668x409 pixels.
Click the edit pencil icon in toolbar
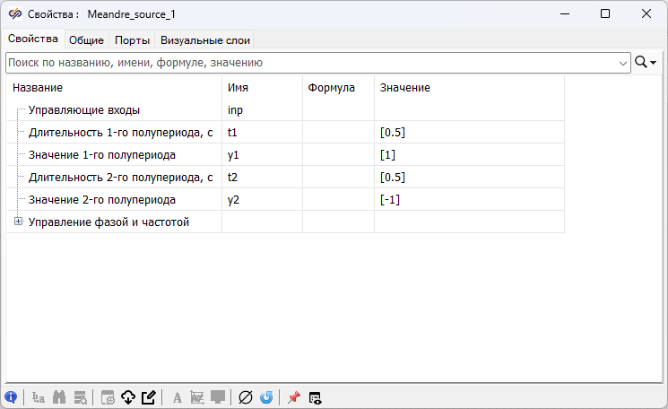pyautogui.click(x=149, y=397)
